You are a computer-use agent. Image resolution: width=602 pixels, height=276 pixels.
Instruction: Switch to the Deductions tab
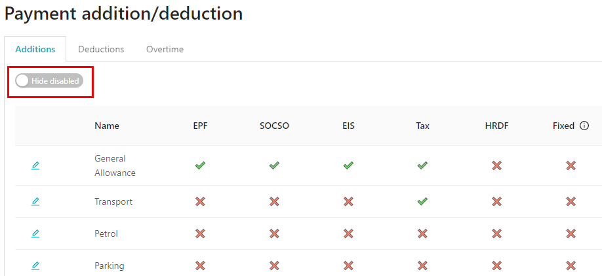point(101,50)
